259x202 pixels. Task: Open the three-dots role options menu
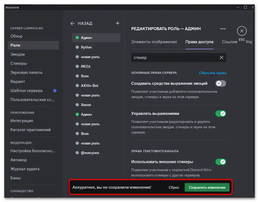[223, 29]
